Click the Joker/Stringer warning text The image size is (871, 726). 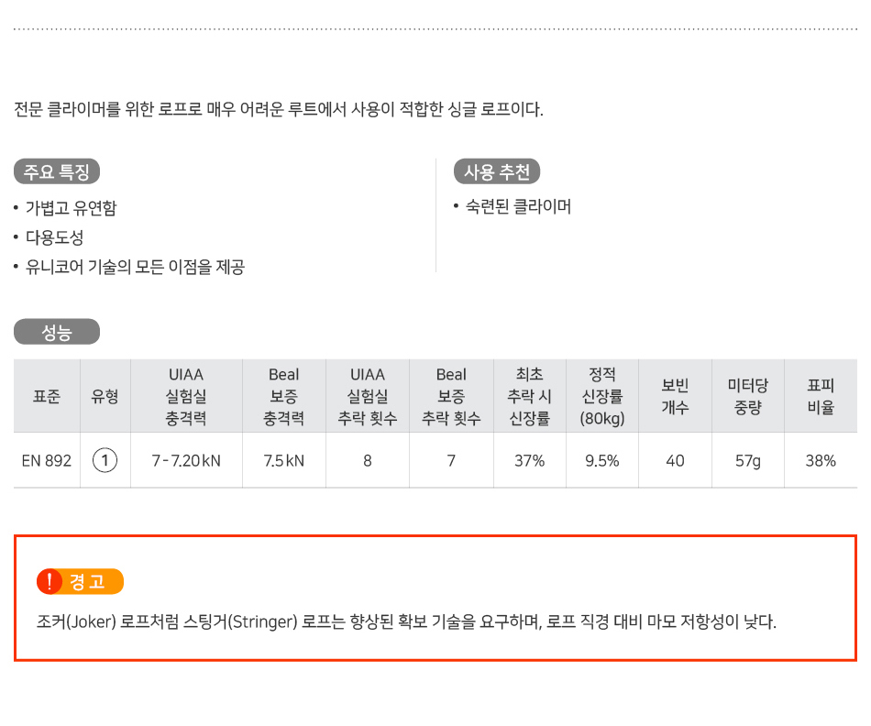click(x=406, y=621)
